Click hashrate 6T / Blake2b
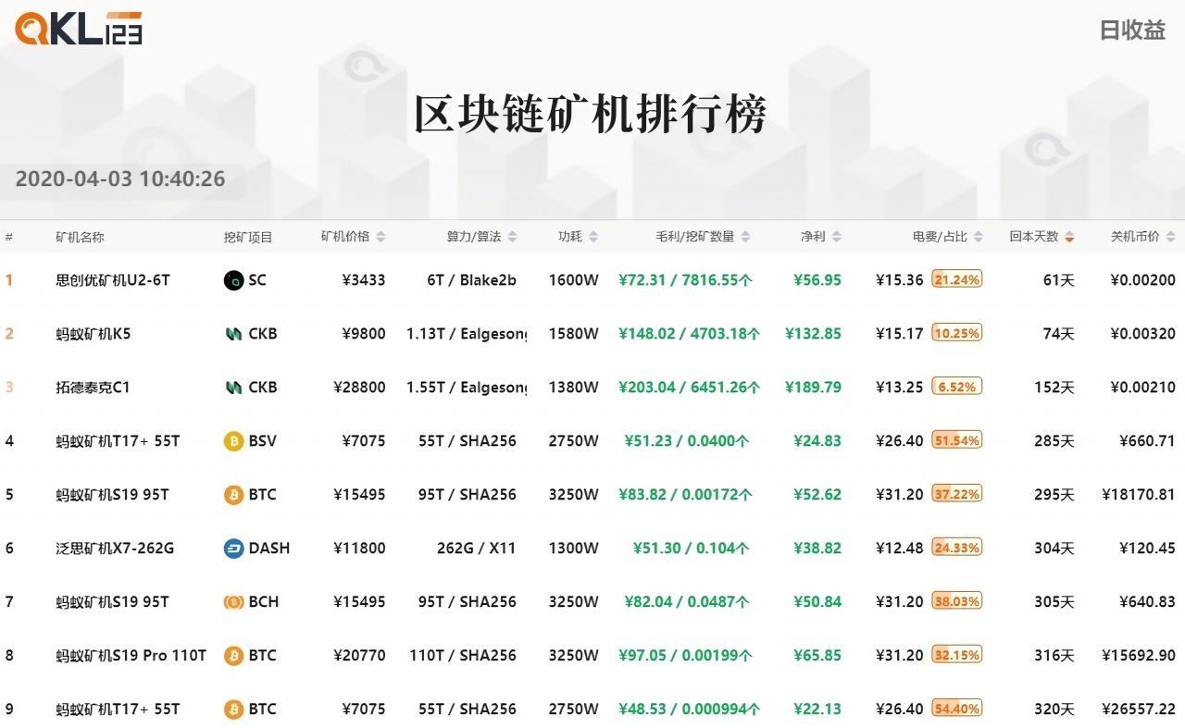1185x728 pixels. pyautogui.click(x=471, y=280)
